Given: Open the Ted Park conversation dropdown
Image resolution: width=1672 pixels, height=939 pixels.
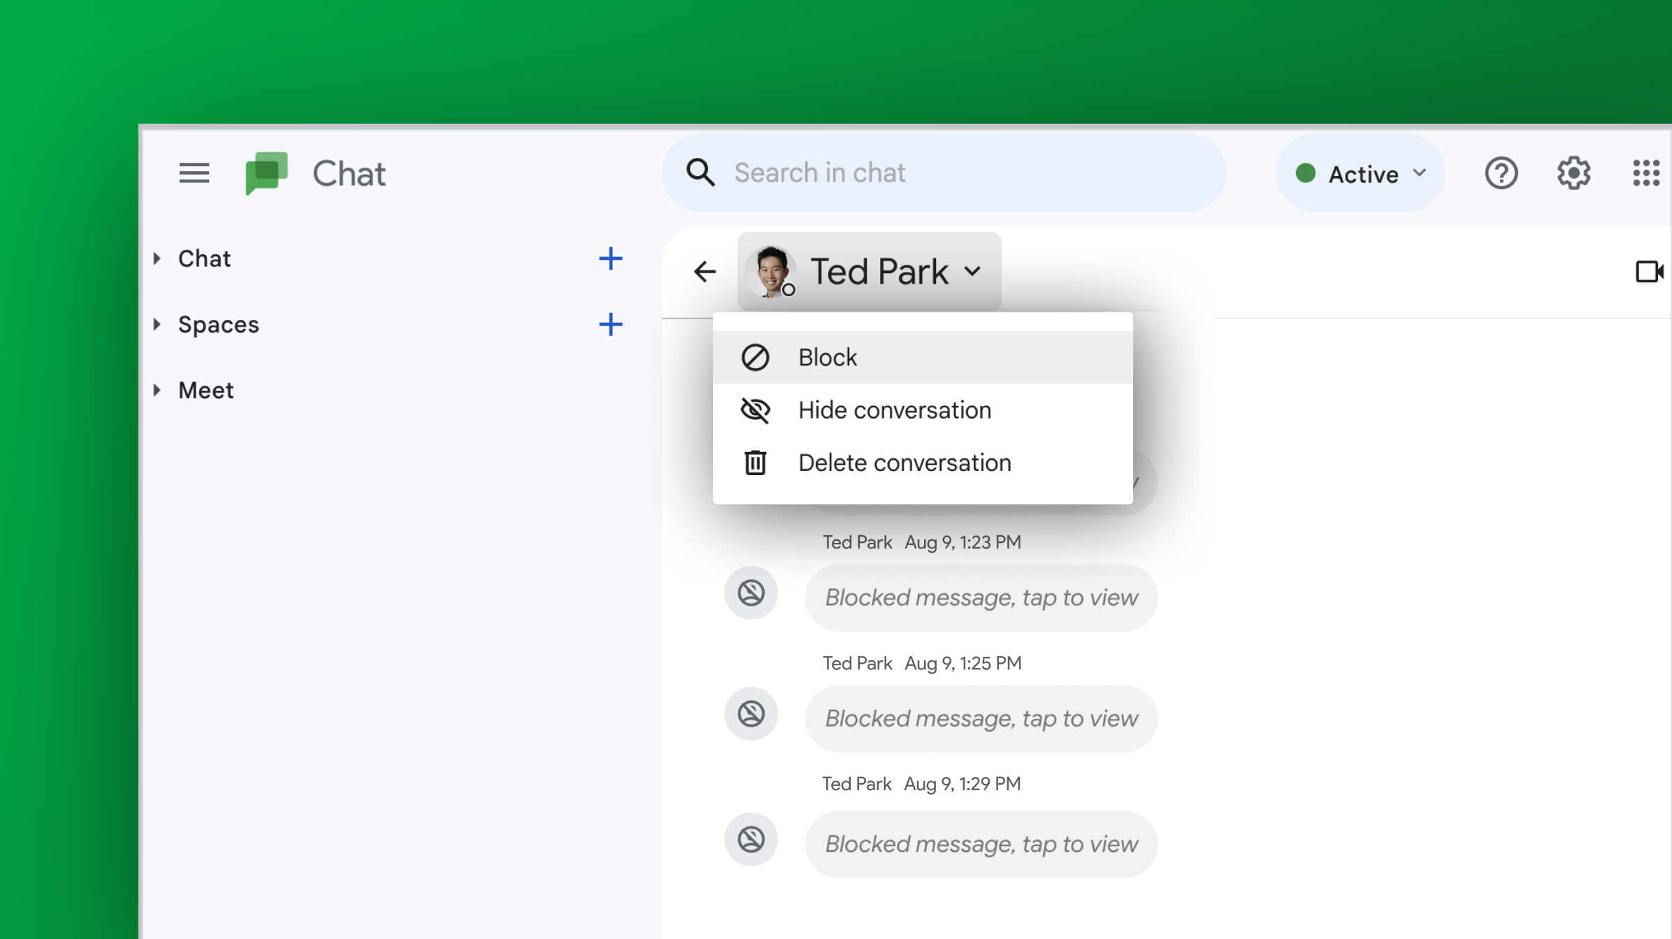Looking at the screenshot, I should tap(972, 272).
